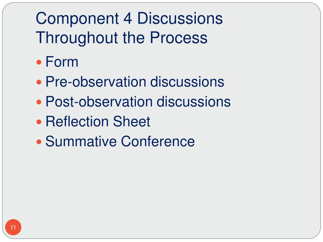Click the bullet dot before Pre-observation discussions

tap(39, 82)
